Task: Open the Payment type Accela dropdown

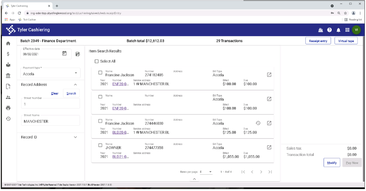Action: 51,73
